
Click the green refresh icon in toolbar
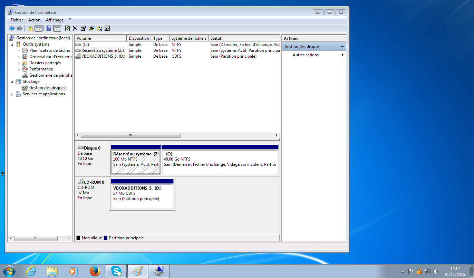point(67,28)
